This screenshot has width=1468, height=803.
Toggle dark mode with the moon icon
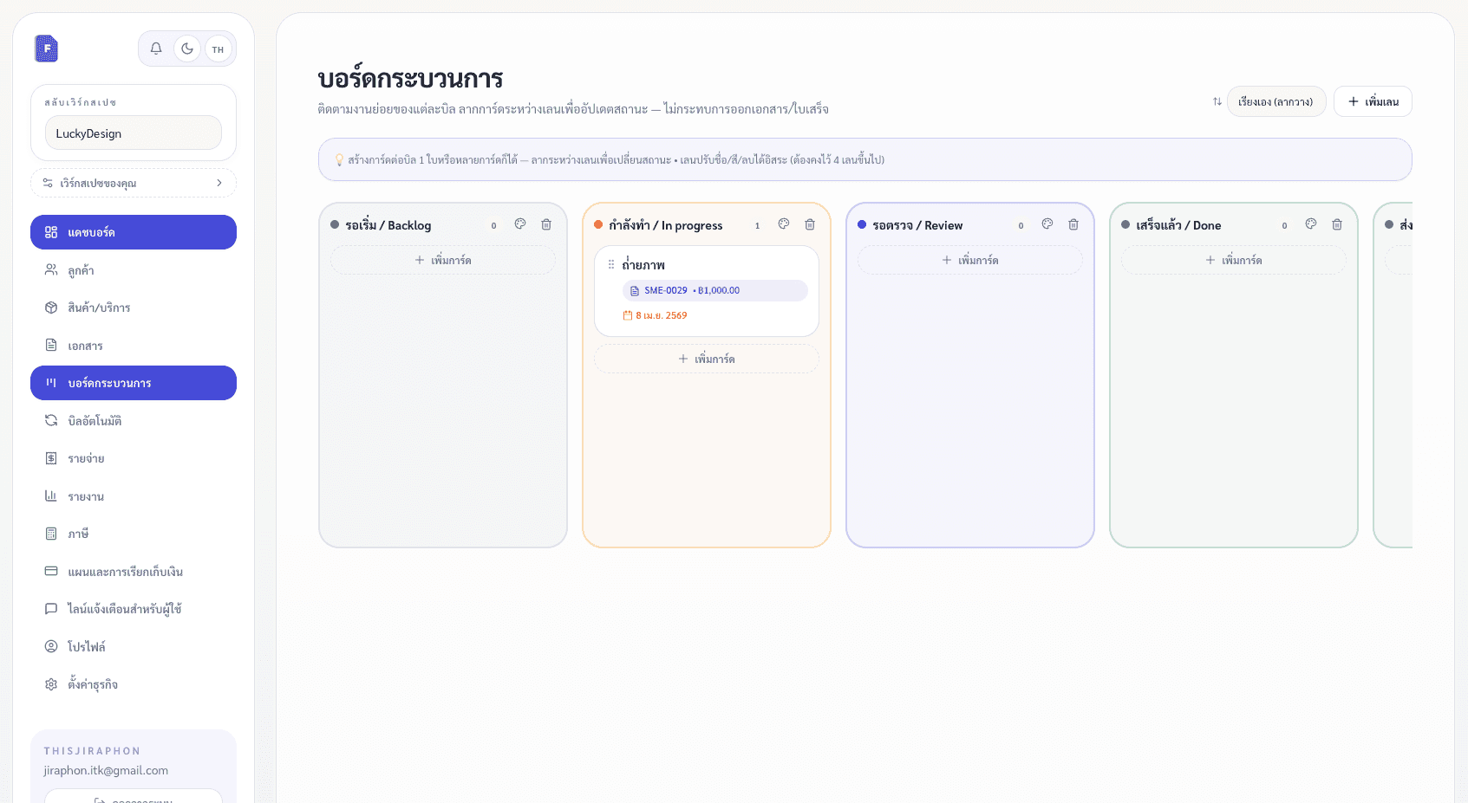click(187, 49)
